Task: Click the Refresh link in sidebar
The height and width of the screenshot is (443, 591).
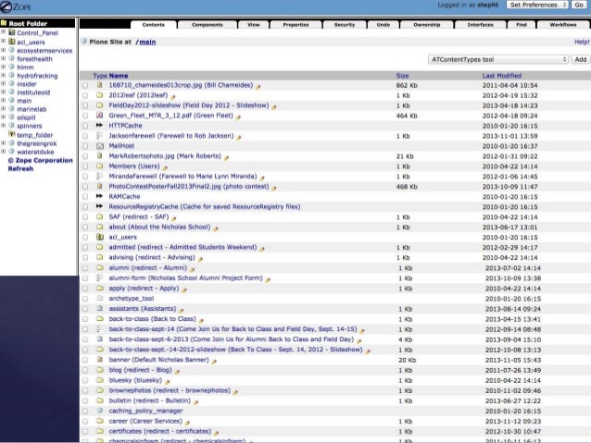Action: (x=20, y=168)
